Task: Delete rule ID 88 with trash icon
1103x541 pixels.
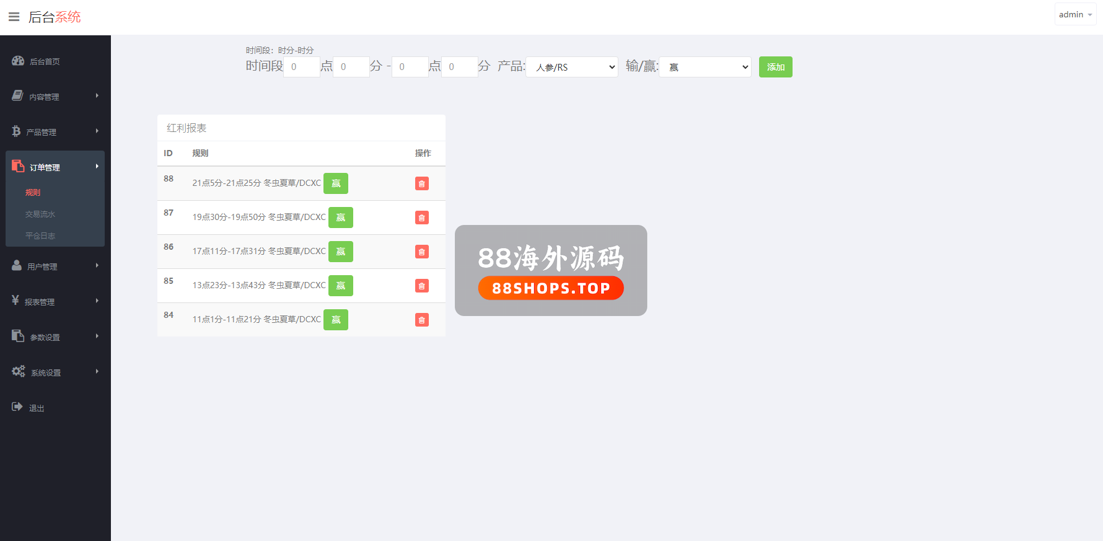Action: tap(421, 183)
